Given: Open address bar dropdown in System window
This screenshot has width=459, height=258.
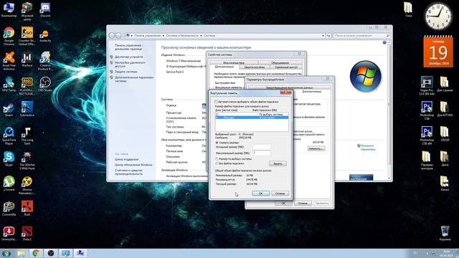Looking at the screenshot, I should tap(323, 35).
